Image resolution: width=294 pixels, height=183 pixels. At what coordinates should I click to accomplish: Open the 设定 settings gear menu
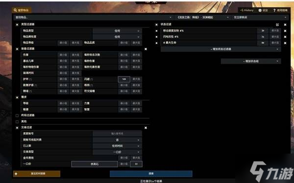tap(263, 10)
